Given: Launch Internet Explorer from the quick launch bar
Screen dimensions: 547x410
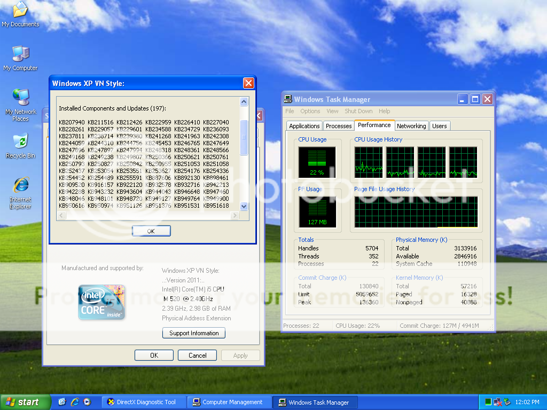Looking at the screenshot, I should click(75, 402).
